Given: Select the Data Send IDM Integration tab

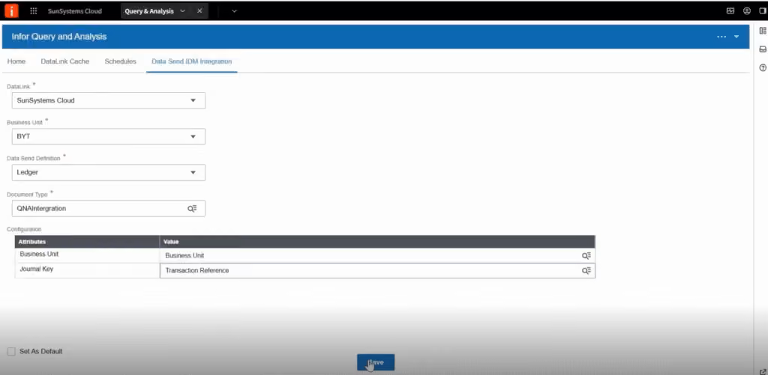Looking at the screenshot, I should pyautogui.click(x=191, y=61).
